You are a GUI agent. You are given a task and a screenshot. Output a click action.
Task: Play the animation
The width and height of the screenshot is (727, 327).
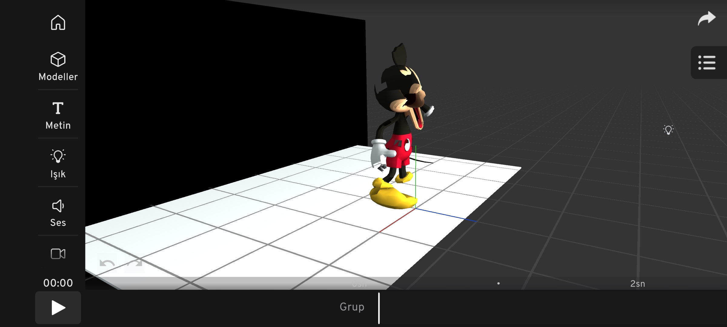pyautogui.click(x=58, y=308)
